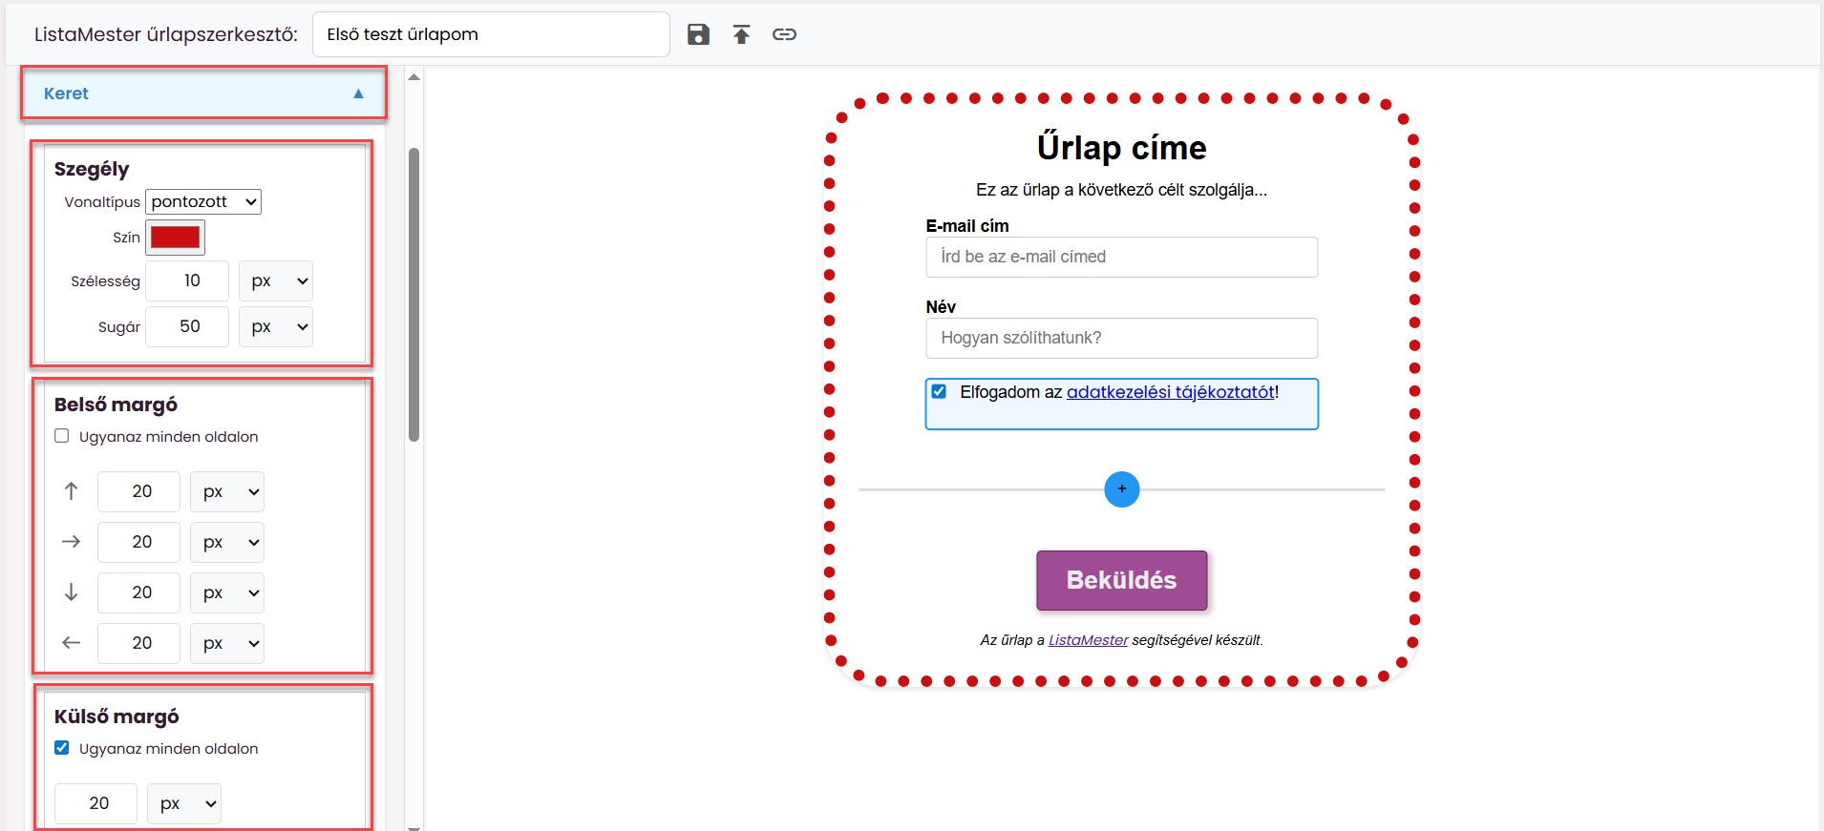
Task: Click the 'E-mail cím' field label
Action: (967, 226)
